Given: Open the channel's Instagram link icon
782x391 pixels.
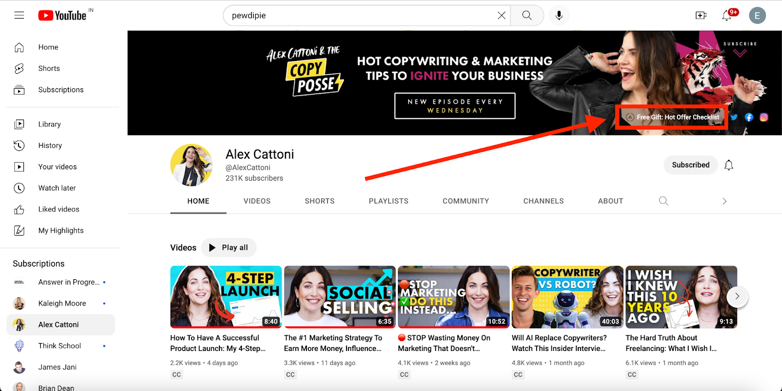Looking at the screenshot, I should [764, 117].
